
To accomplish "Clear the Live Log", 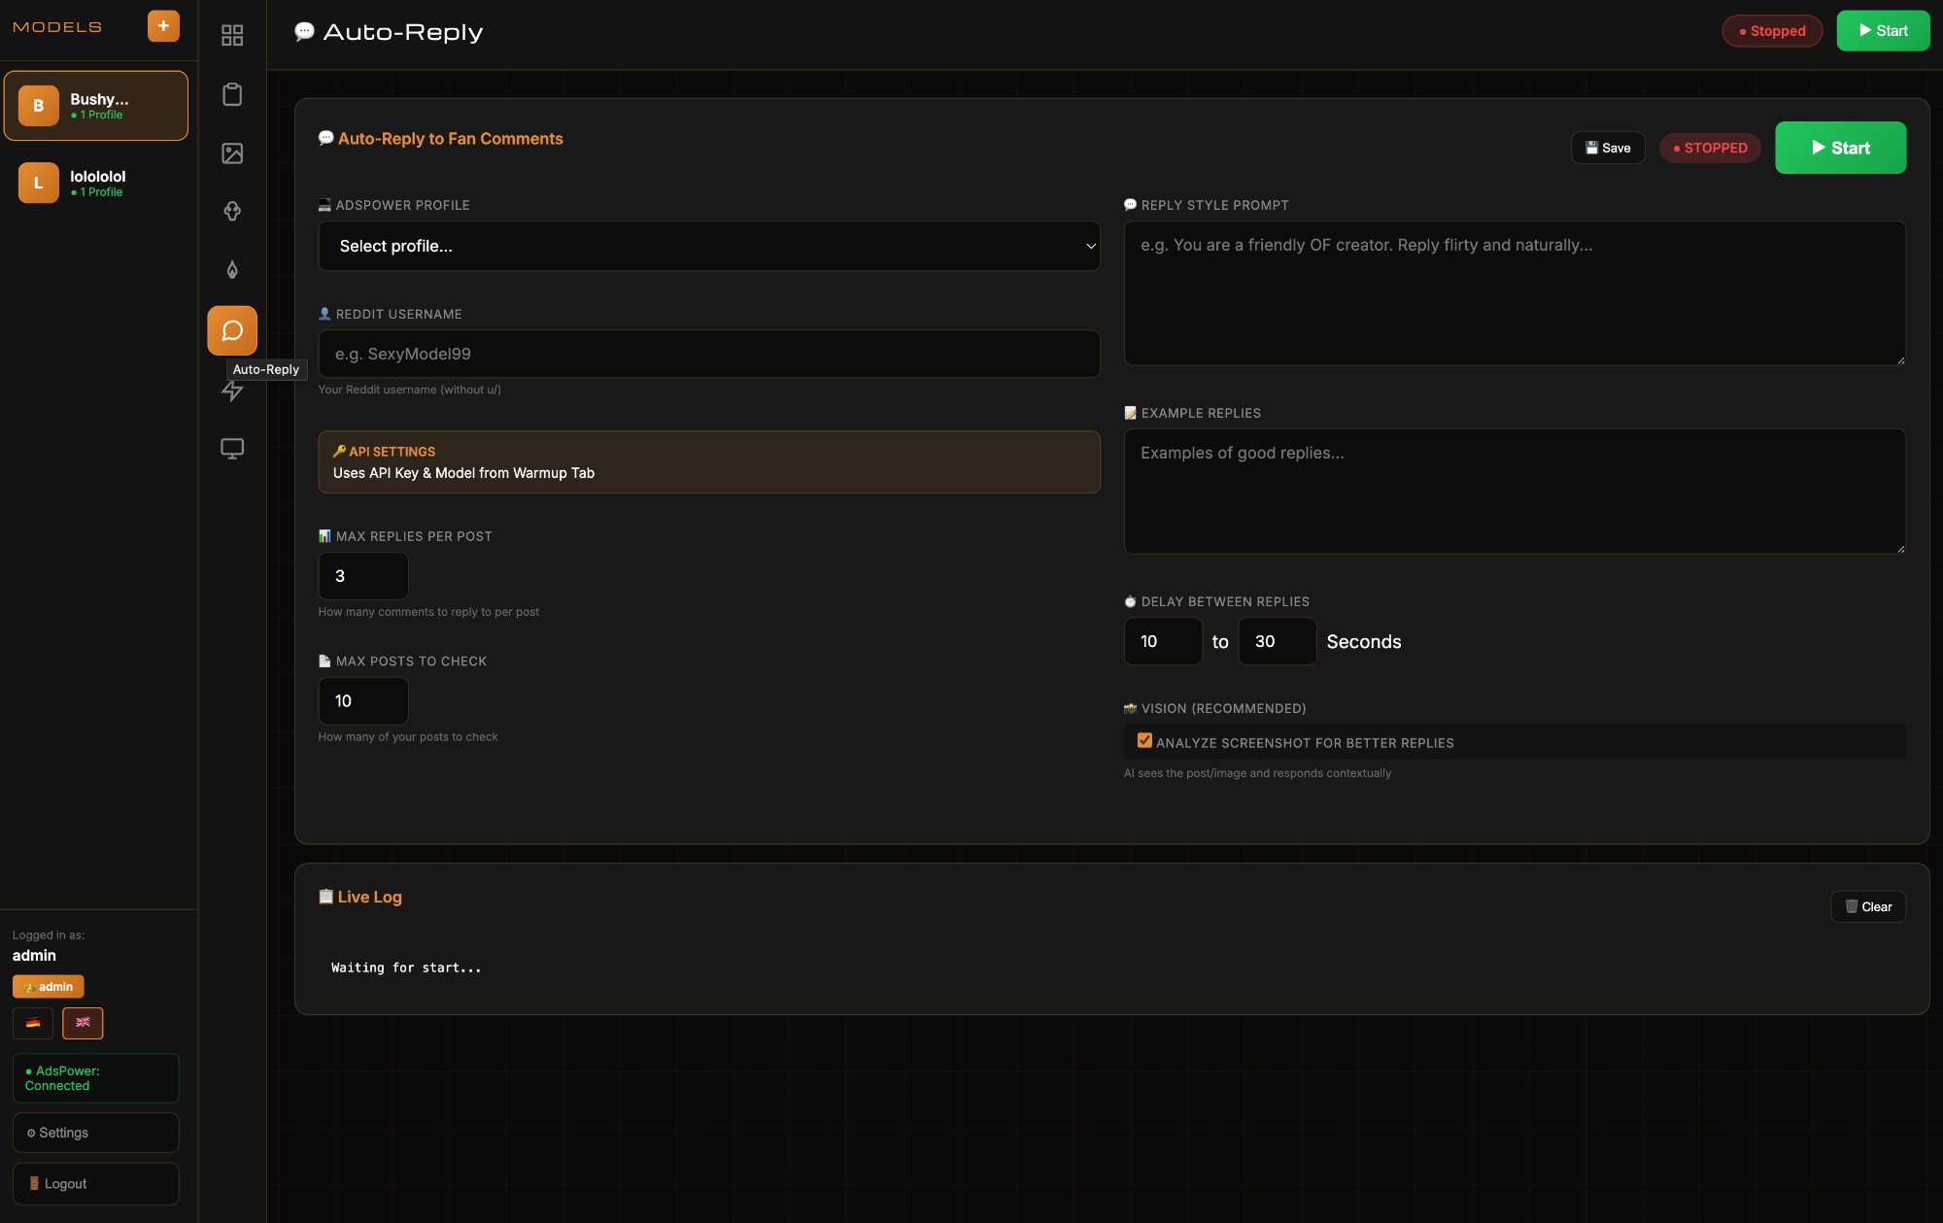I will tap(1868, 907).
